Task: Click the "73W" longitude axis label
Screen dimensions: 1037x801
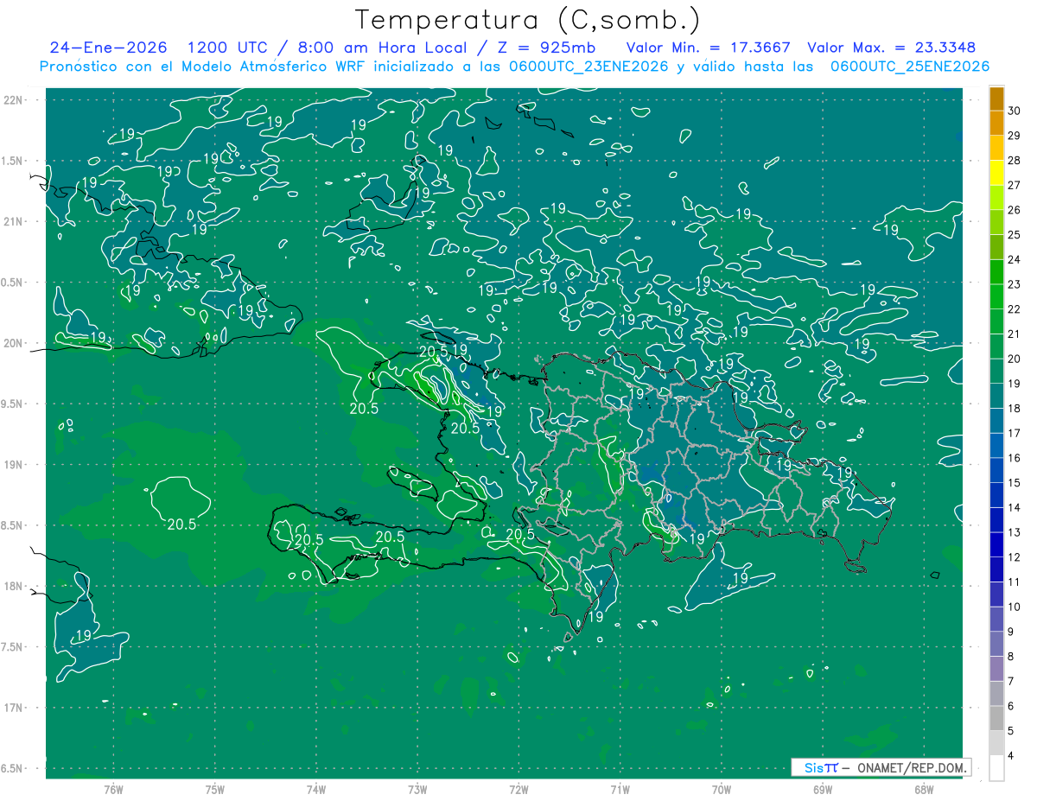Action: (417, 790)
